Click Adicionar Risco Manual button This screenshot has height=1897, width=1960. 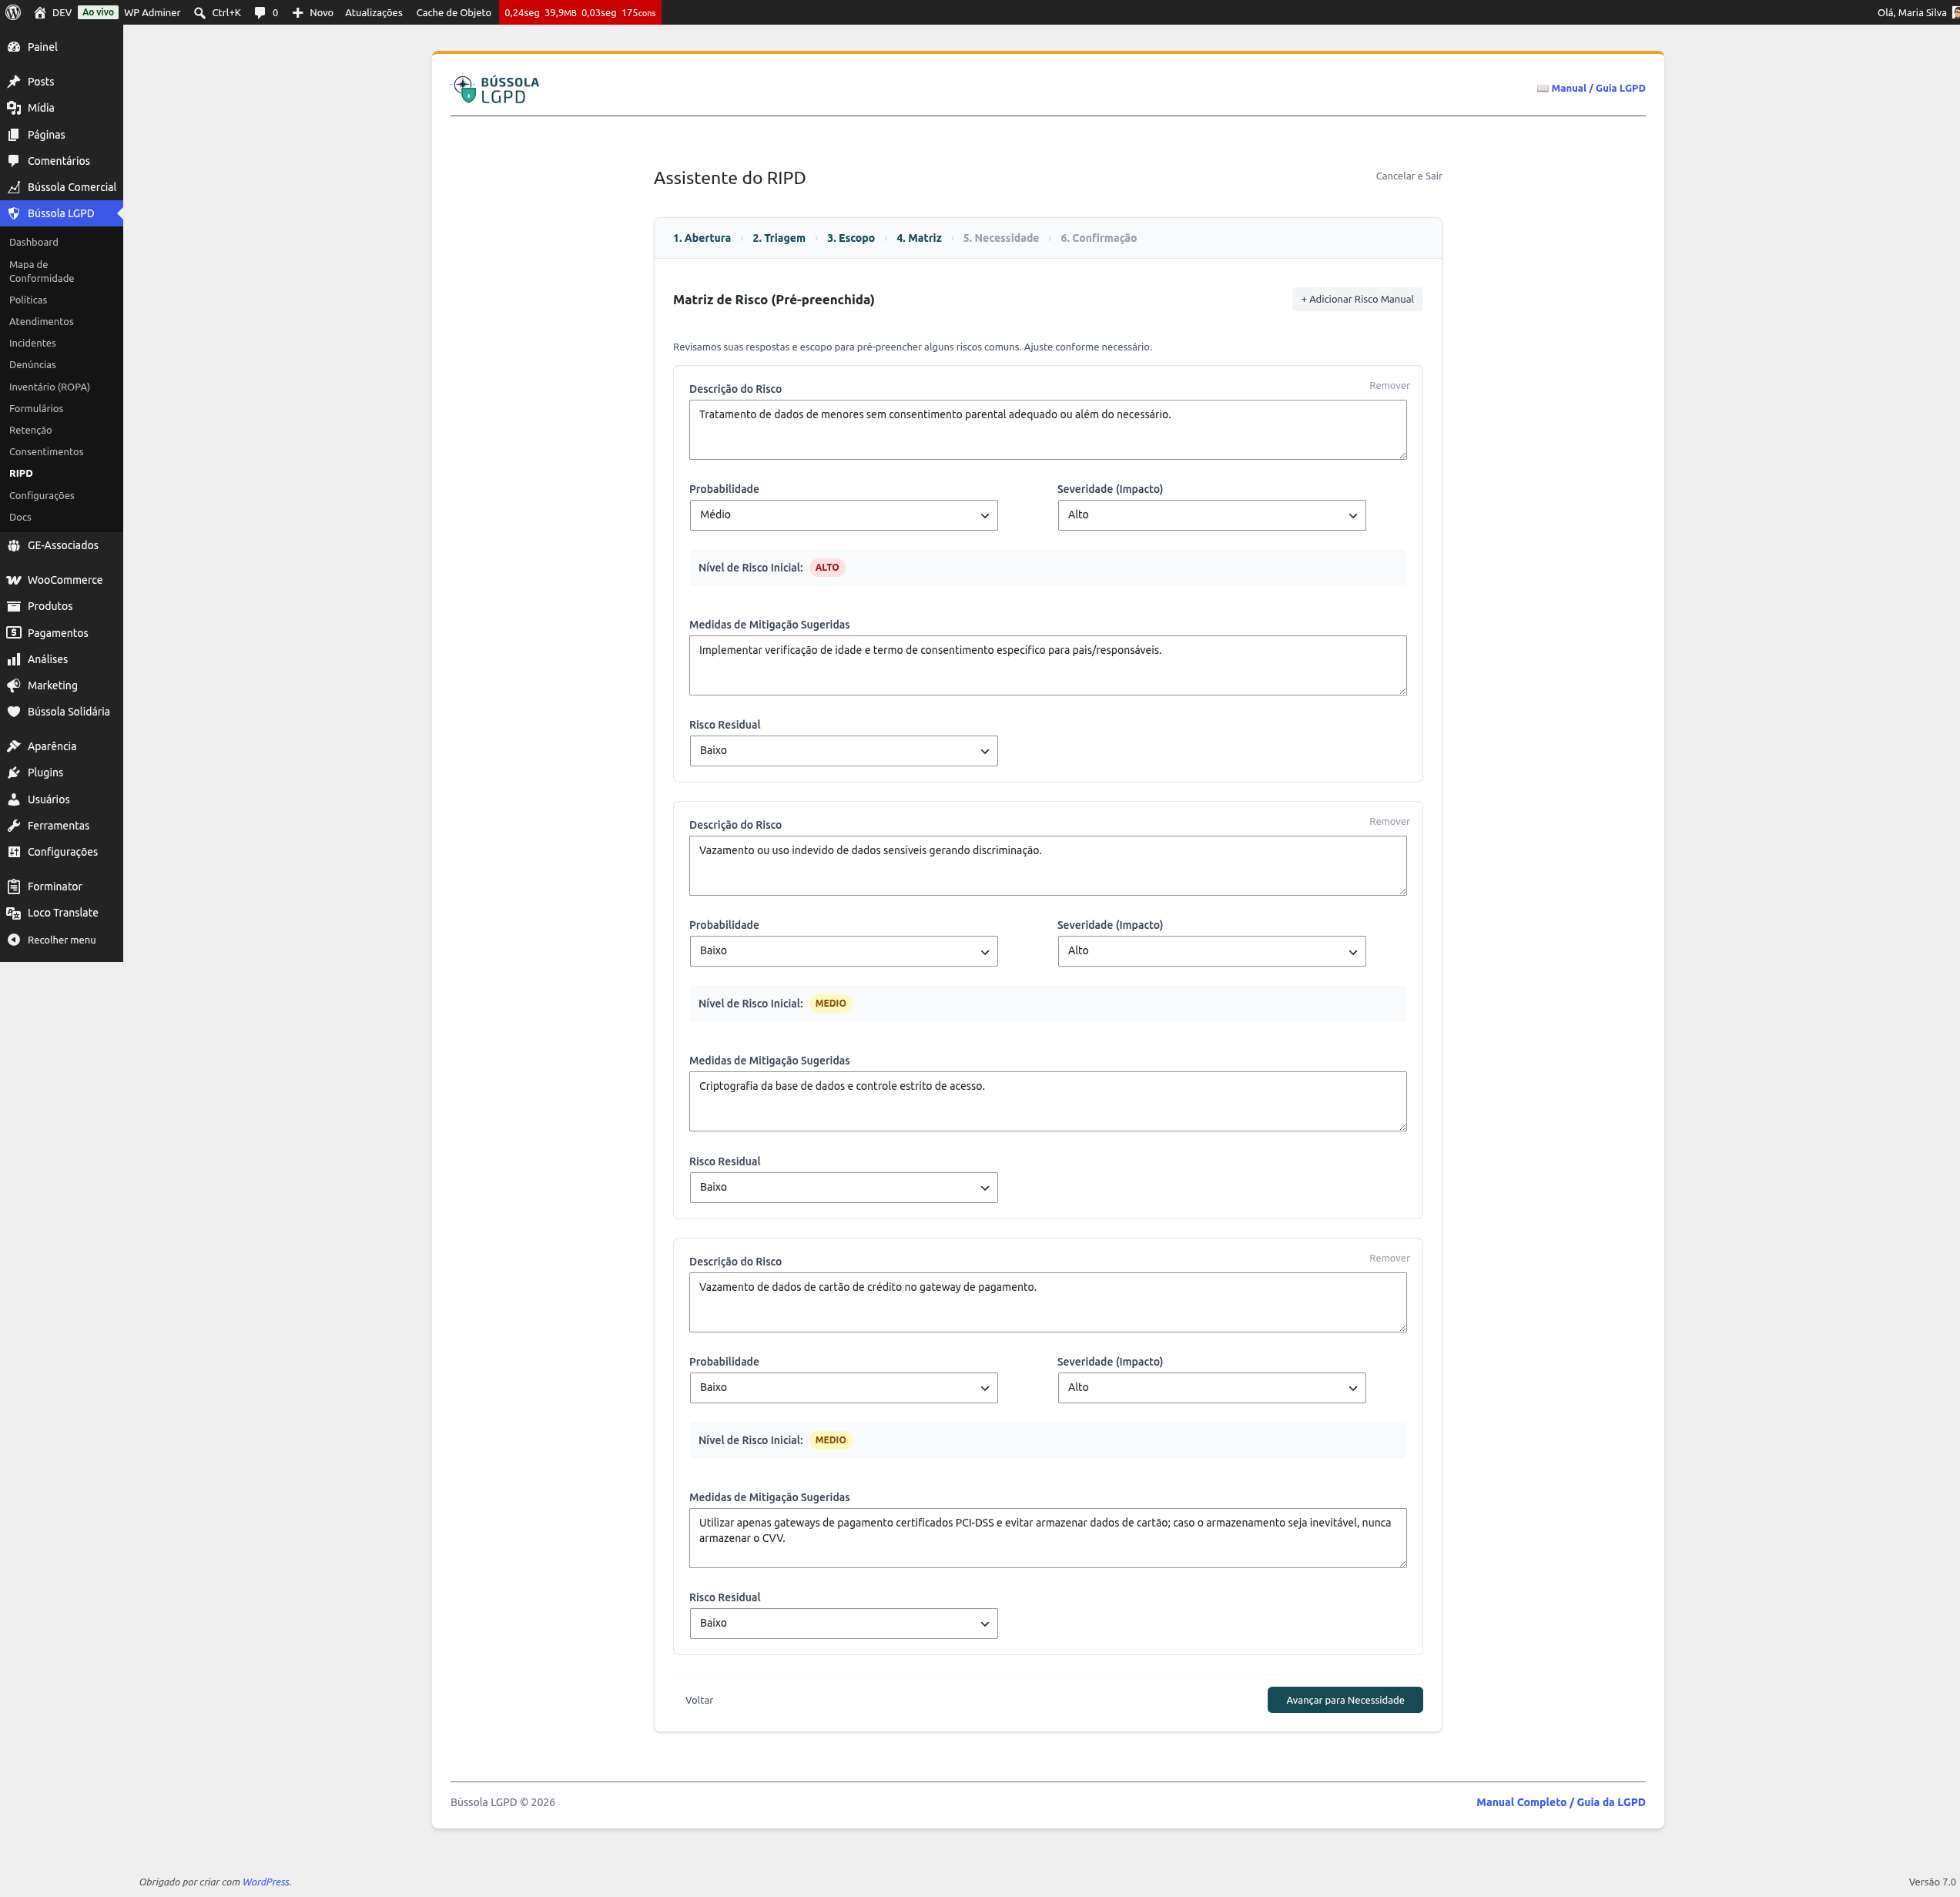[x=1357, y=299]
